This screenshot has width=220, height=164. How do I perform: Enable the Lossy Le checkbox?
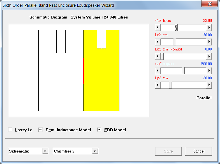10,130
